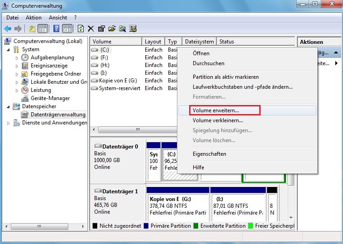
Task: Click the Refresh toolbar icon
Action: (x=81, y=29)
